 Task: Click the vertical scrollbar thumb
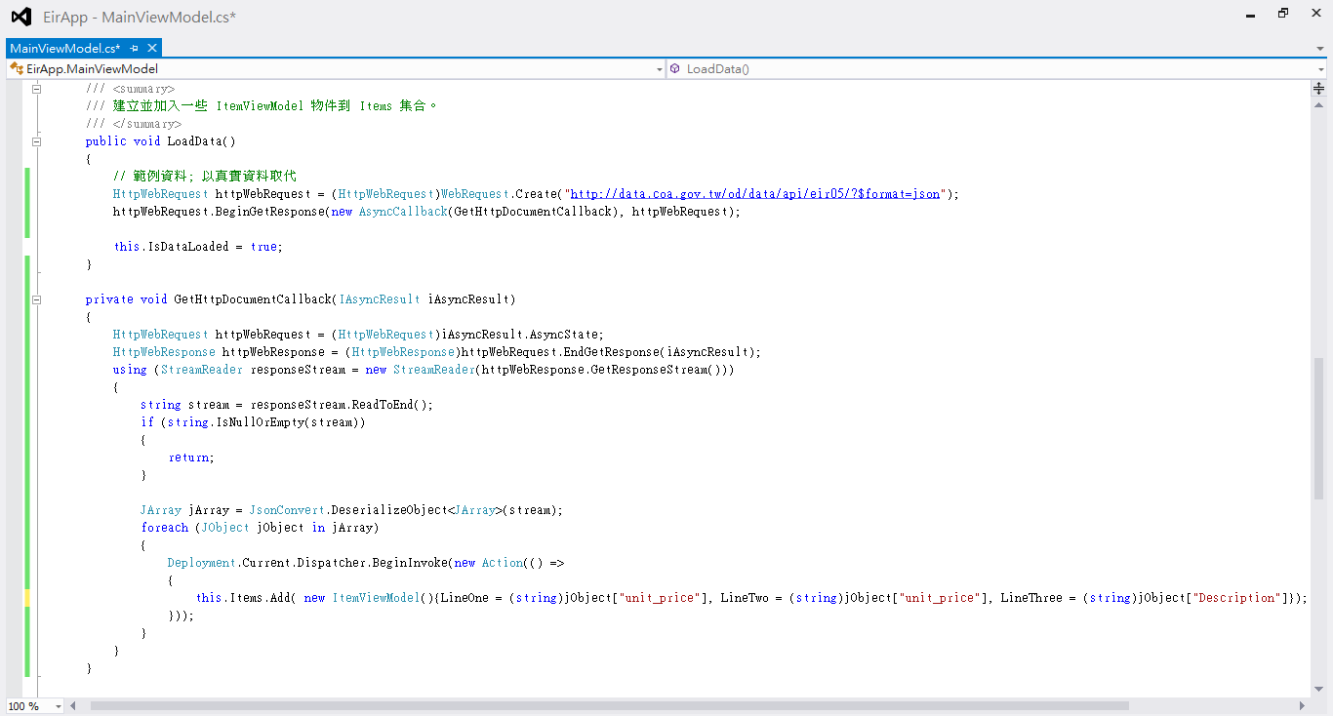tap(1318, 430)
